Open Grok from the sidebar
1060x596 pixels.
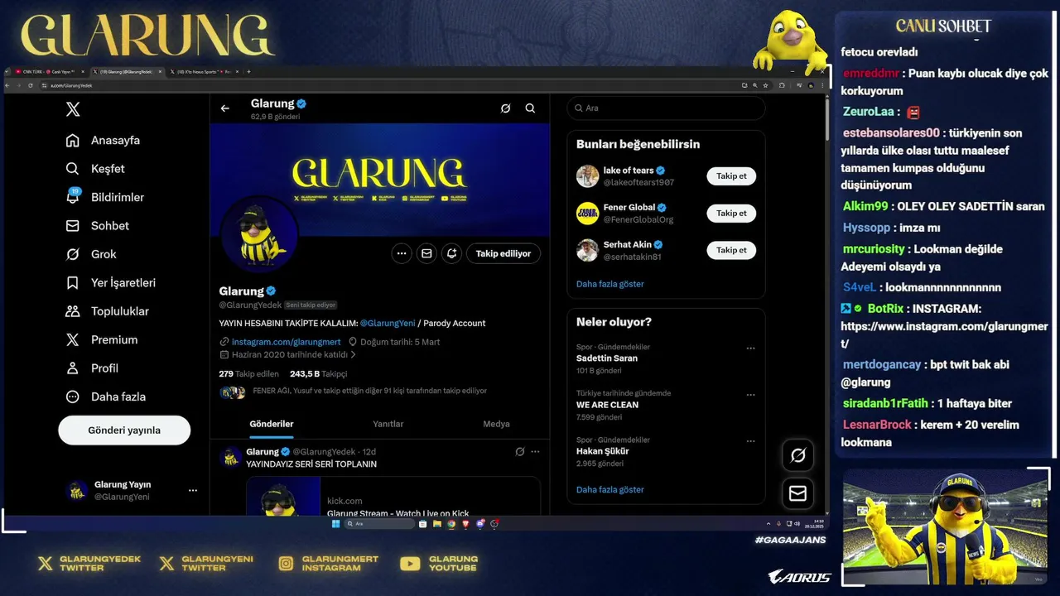91,254
